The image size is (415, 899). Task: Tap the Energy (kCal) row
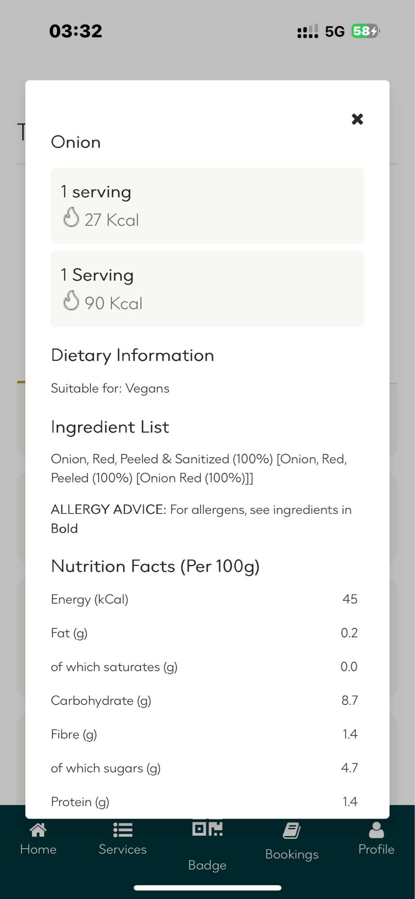pos(204,599)
